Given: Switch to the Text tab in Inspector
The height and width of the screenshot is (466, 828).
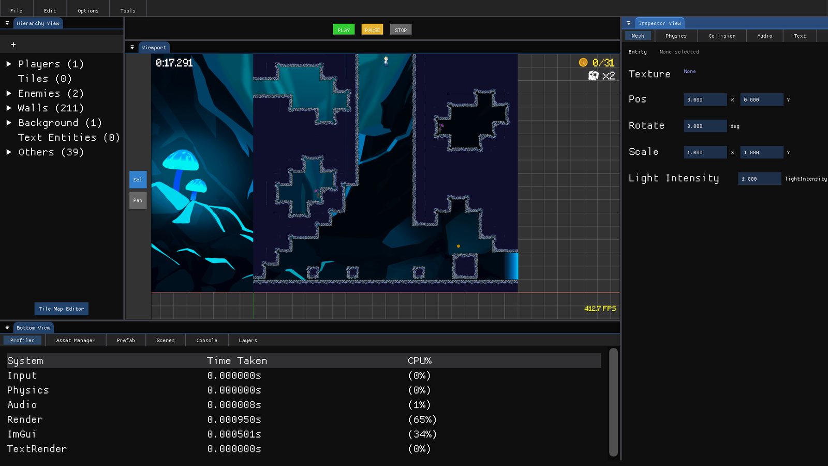Looking at the screenshot, I should coord(800,36).
